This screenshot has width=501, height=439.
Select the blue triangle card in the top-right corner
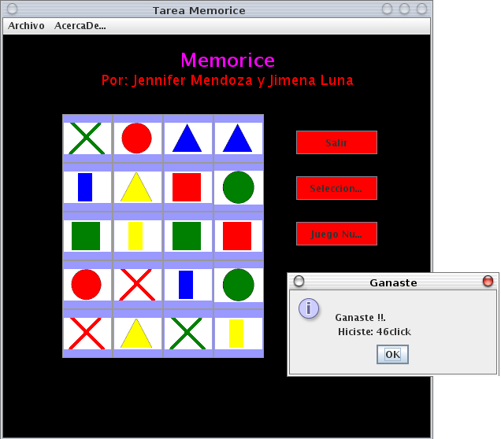(x=239, y=138)
